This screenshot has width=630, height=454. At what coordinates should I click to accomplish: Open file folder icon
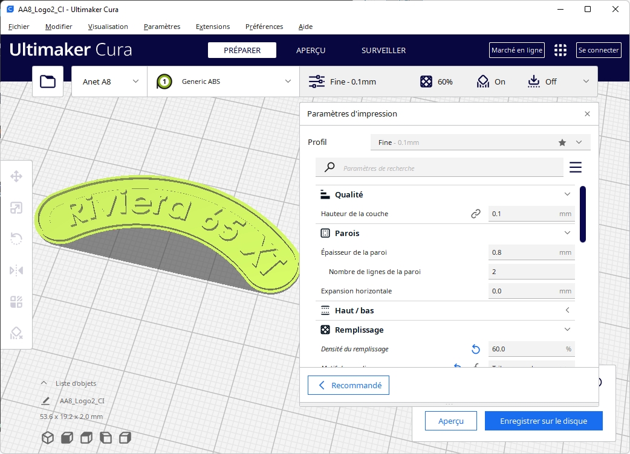(x=48, y=82)
